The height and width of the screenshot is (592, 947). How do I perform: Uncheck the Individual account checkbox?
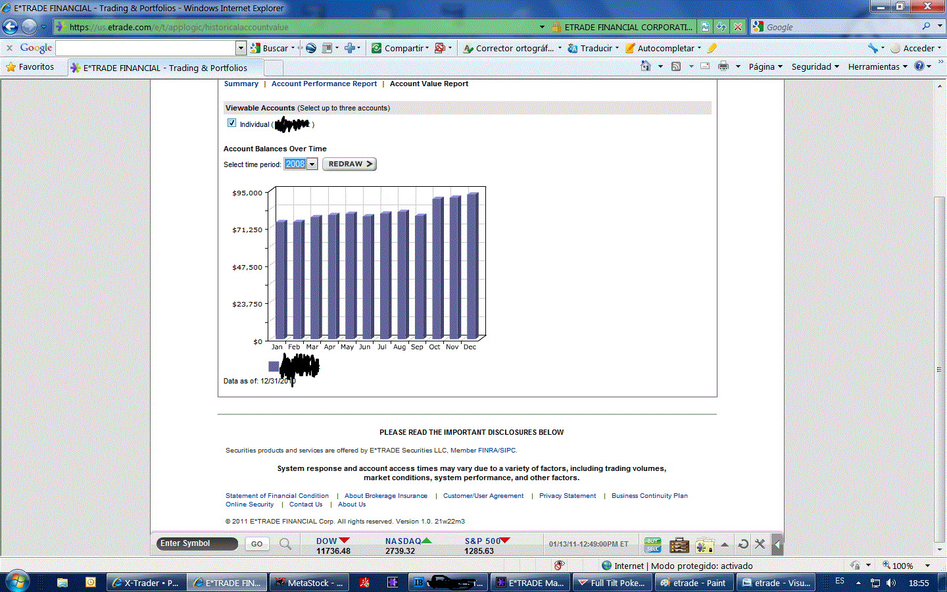pyautogui.click(x=231, y=123)
